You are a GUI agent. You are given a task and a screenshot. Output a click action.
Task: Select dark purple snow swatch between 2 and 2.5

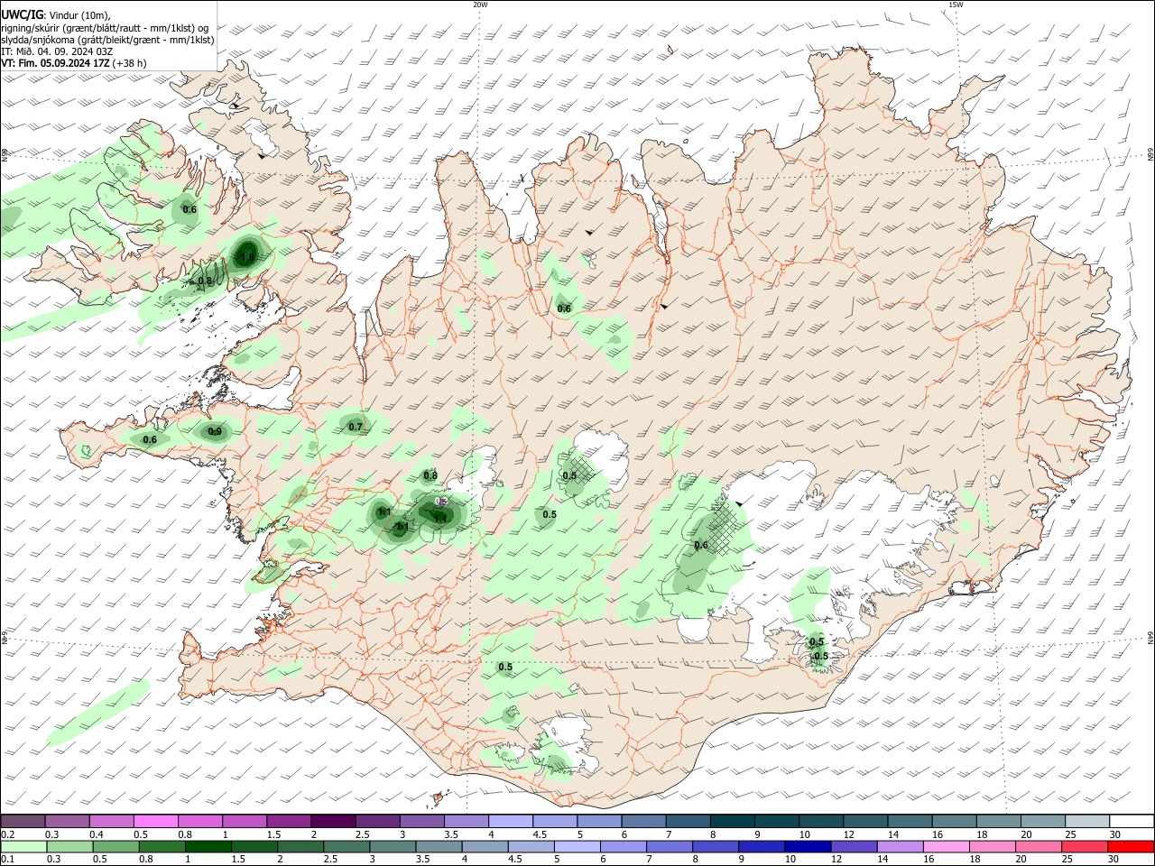pos(333,821)
